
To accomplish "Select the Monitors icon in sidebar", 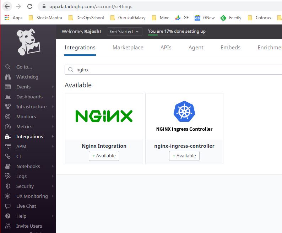I will 8,116.
